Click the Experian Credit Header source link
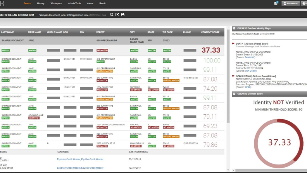Image resolution: width=307 pixels, height=173 pixels. (69, 159)
